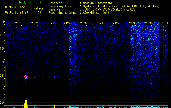Click the 1.1 kHz frequency label
Viewport: 171px width, 108px height.
pyautogui.click(x=2, y=35)
